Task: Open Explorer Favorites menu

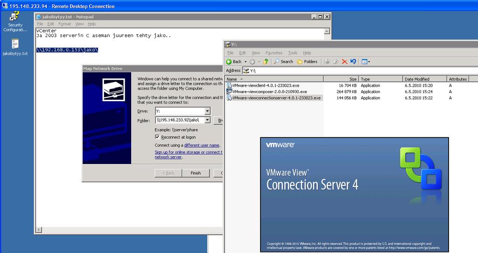Action: click(x=274, y=53)
